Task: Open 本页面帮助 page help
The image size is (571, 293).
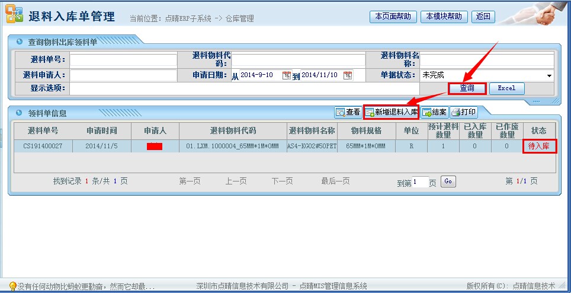Action: pyautogui.click(x=393, y=17)
